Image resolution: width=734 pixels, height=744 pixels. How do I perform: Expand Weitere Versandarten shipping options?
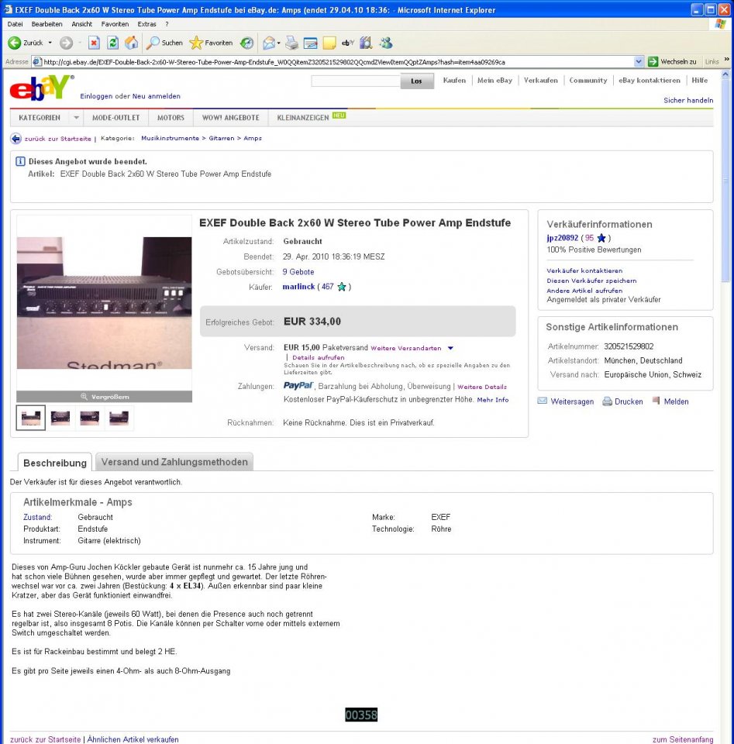point(450,348)
